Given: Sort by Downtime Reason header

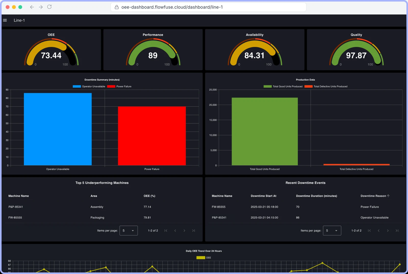Looking at the screenshot, I should pyautogui.click(x=373, y=196).
